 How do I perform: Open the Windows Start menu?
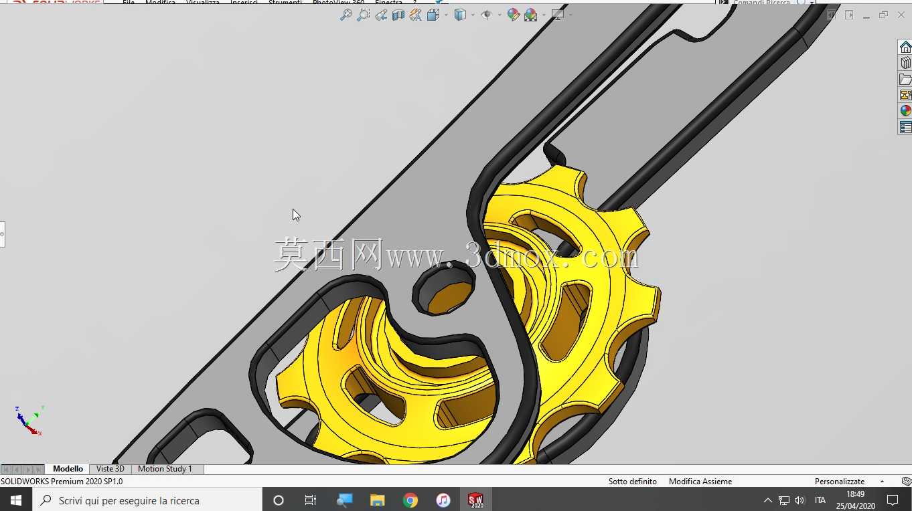(16, 500)
